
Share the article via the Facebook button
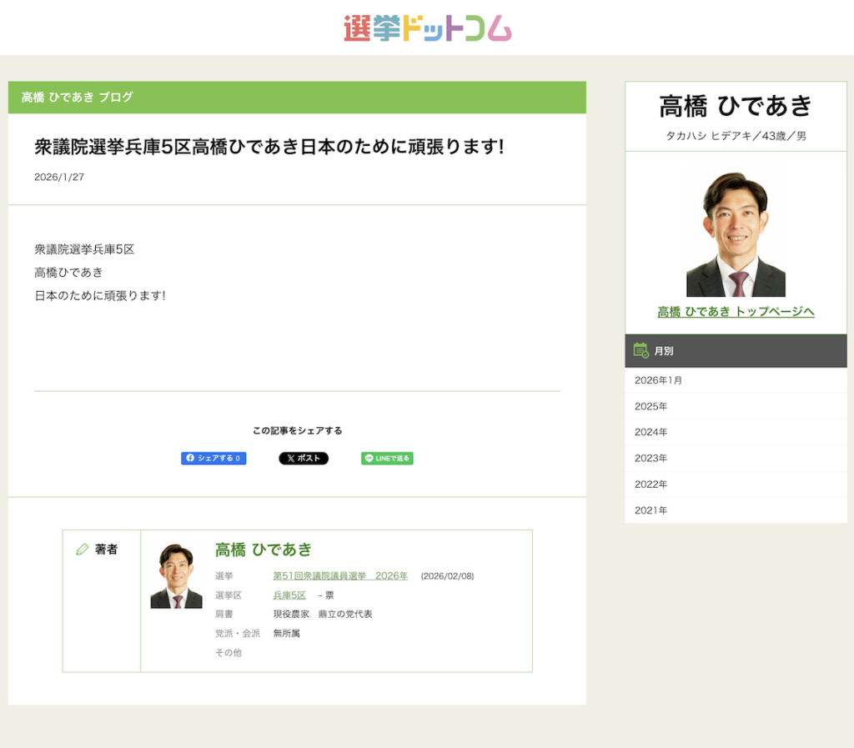tap(213, 459)
